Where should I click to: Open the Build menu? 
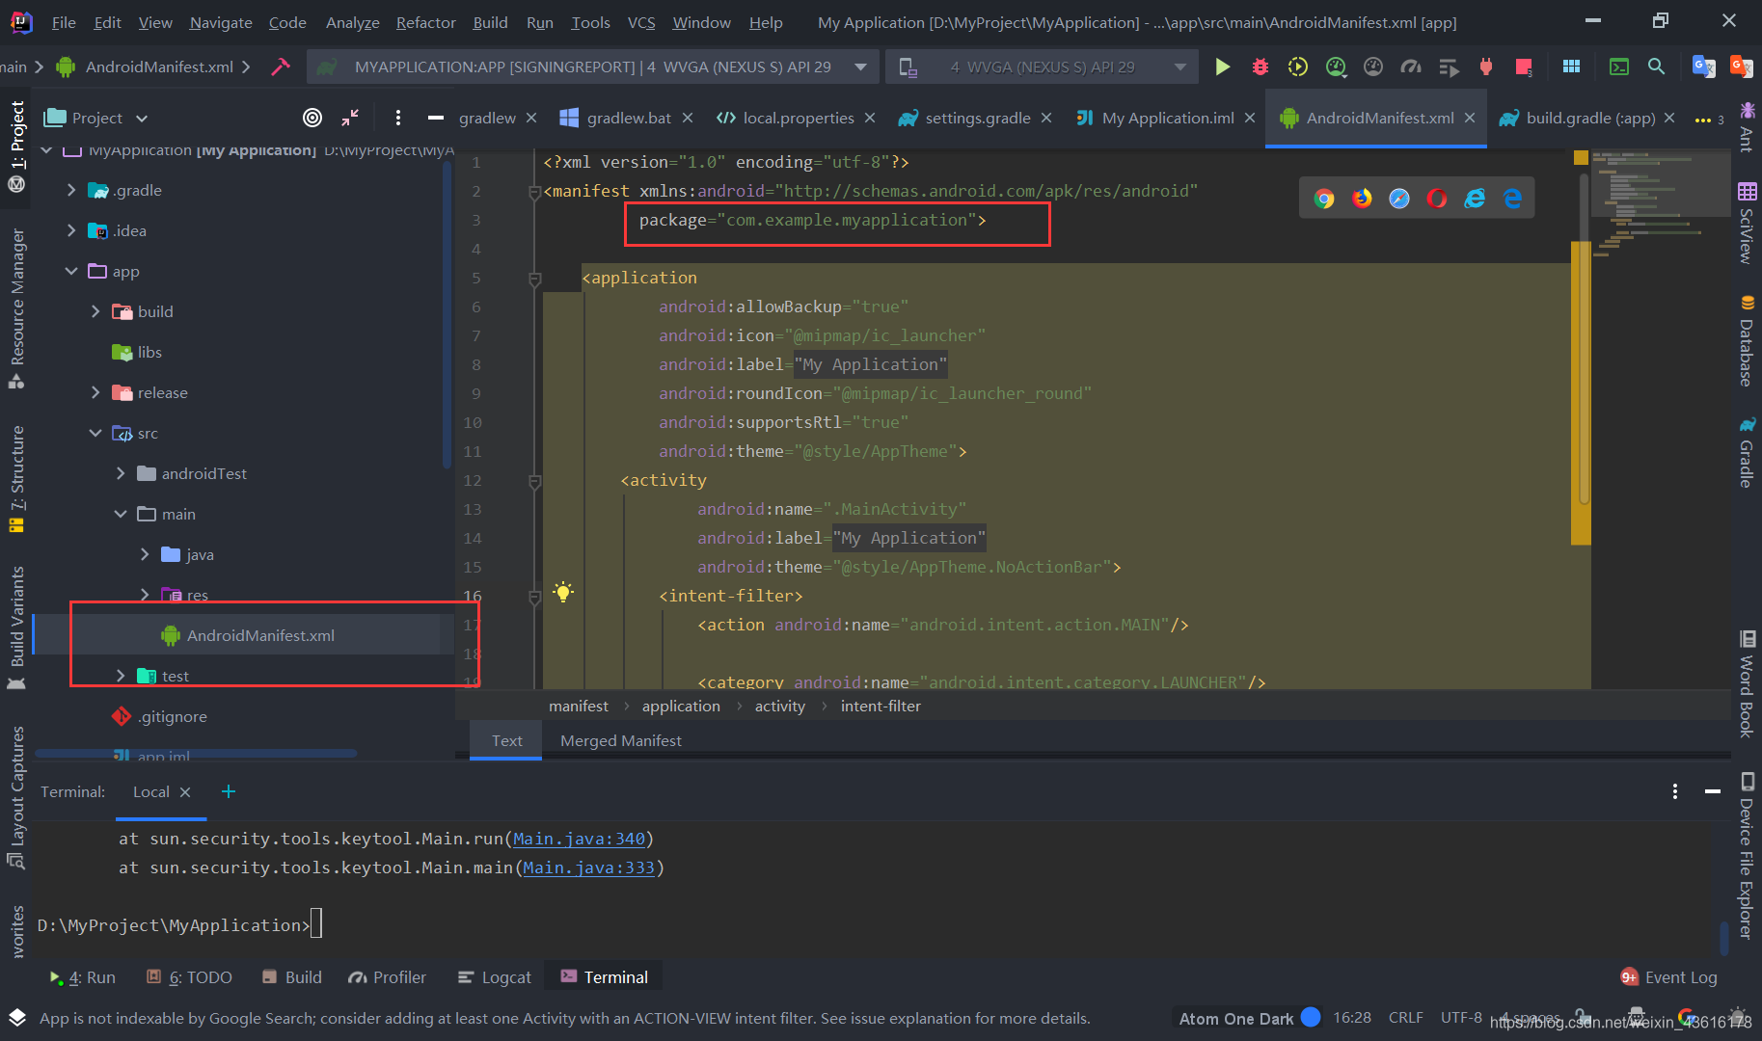490,22
